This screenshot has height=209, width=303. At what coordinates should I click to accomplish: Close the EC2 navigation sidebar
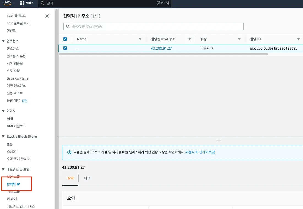pyautogui.click(x=47, y=16)
